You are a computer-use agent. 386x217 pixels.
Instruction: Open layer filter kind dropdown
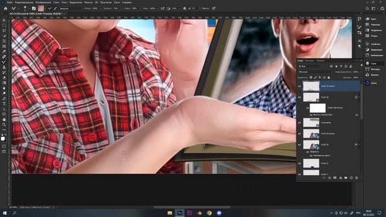[309, 66]
